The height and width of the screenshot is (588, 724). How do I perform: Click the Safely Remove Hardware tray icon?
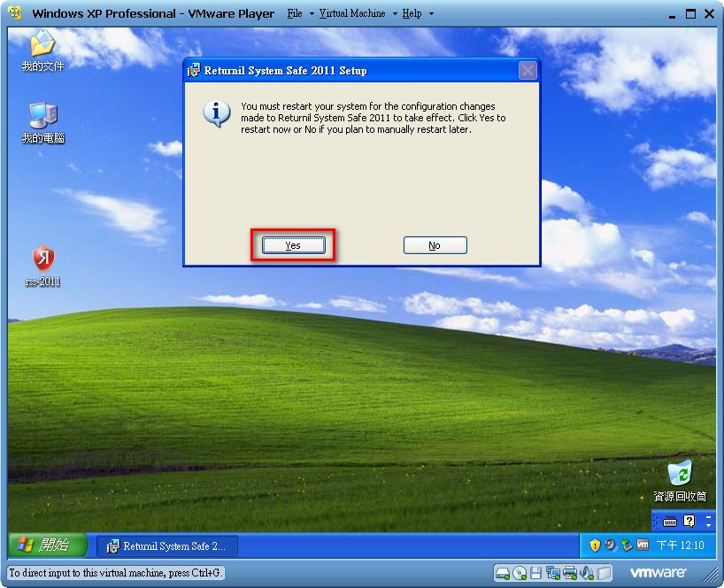pos(627,545)
